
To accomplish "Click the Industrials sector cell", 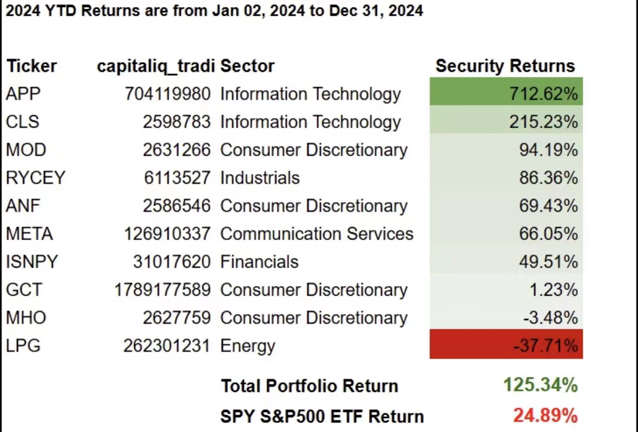I will coord(260,178).
